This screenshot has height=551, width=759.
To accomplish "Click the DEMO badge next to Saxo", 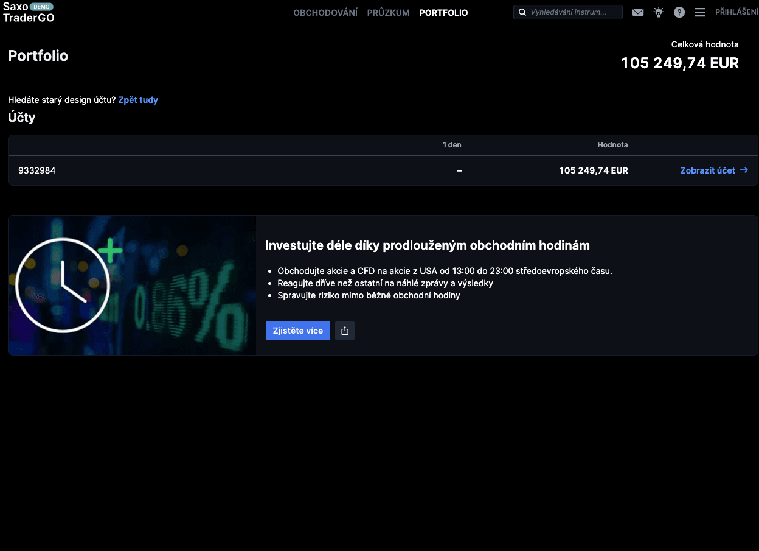I will tap(41, 7).
